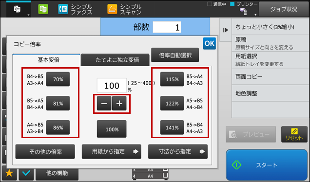The image size is (310, 182).
Task: Confirm ratio with OK button
Action: coord(210,43)
